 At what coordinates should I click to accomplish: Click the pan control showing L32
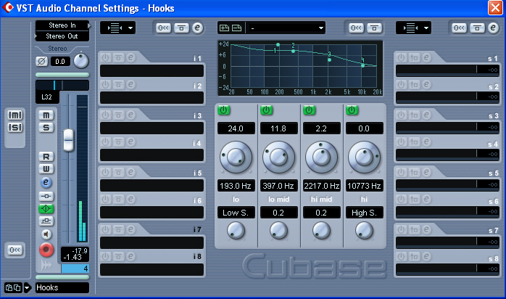pyautogui.click(x=62, y=86)
